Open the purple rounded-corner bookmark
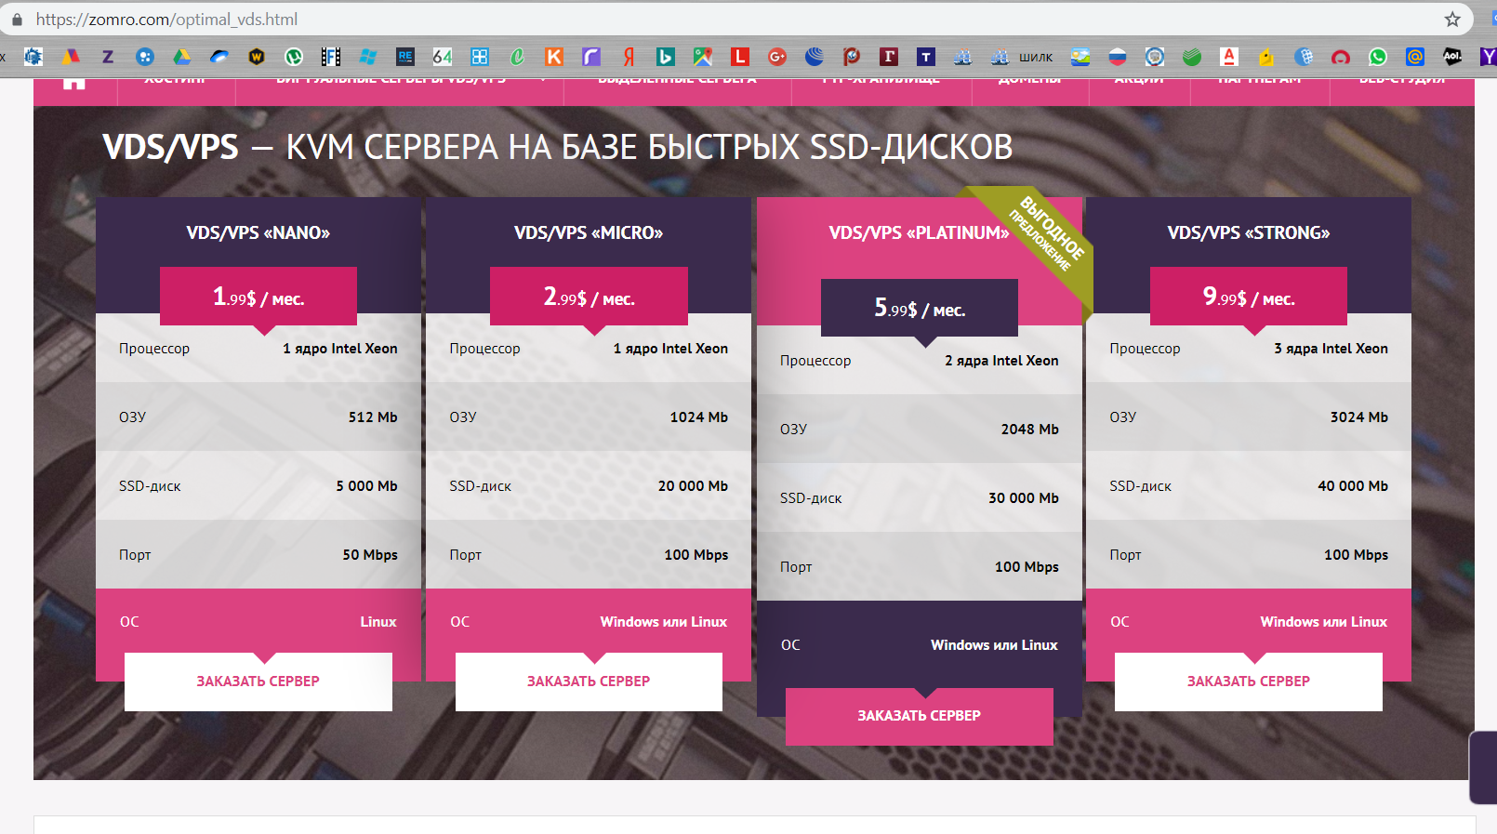 coord(591,57)
